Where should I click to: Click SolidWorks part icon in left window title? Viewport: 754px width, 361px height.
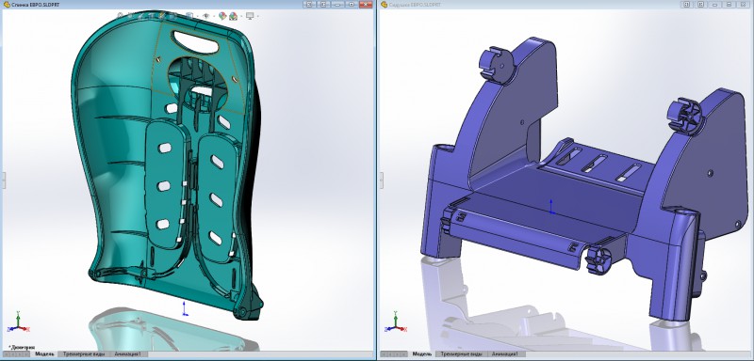click(7, 5)
